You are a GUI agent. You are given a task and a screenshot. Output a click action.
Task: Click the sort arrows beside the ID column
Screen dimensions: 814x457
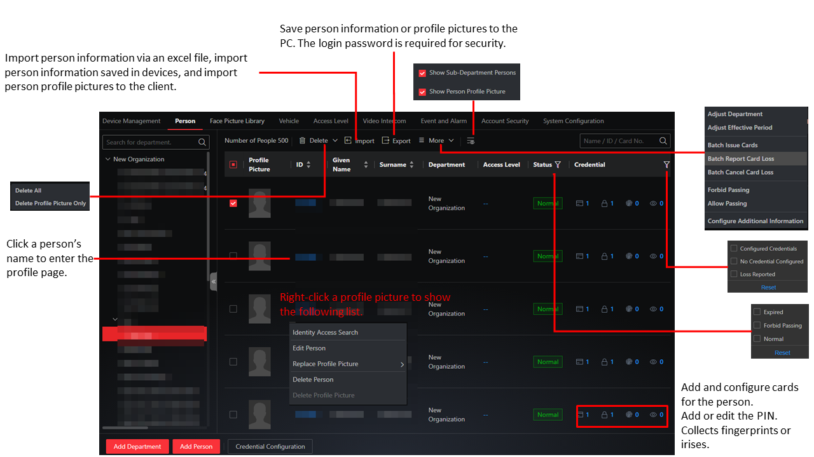point(309,165)
